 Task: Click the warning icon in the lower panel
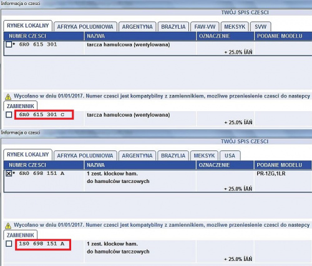click(8, 225)
